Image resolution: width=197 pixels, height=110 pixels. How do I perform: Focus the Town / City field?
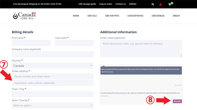click(x=53, y=94)
